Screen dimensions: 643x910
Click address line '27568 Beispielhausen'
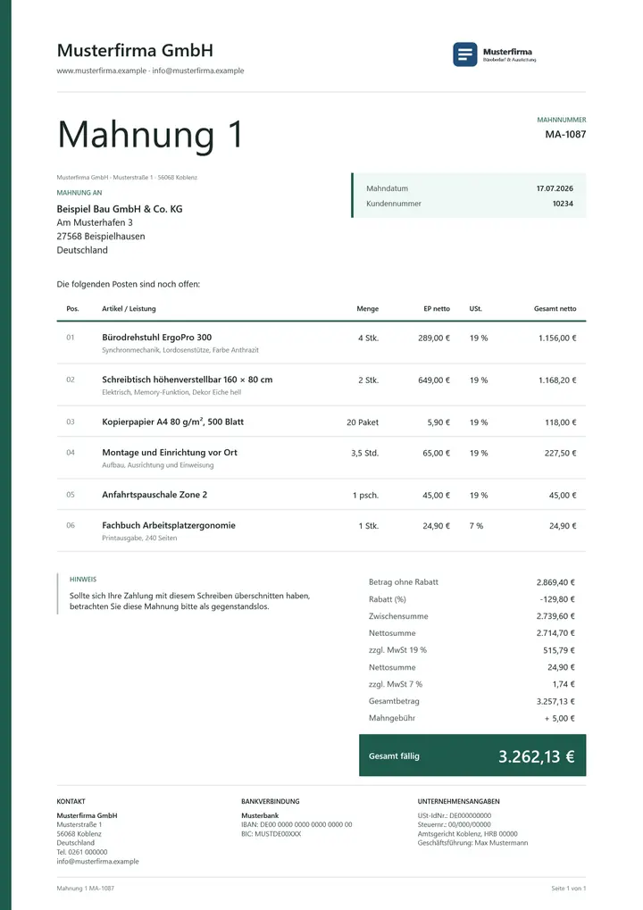coord(101,236)
